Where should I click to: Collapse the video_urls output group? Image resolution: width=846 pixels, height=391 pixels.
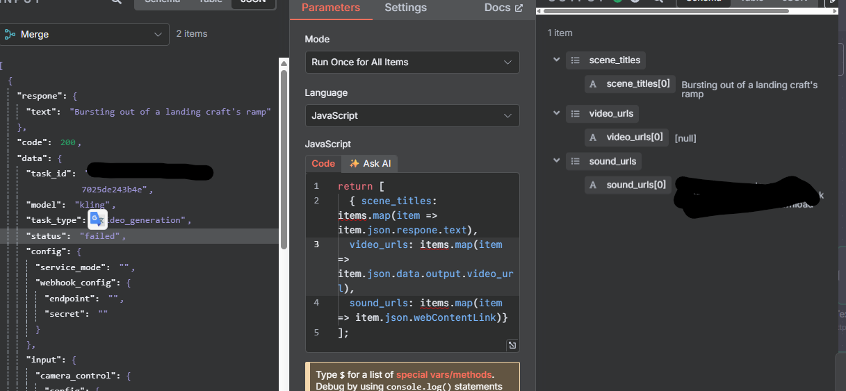[x=556, y=113]
